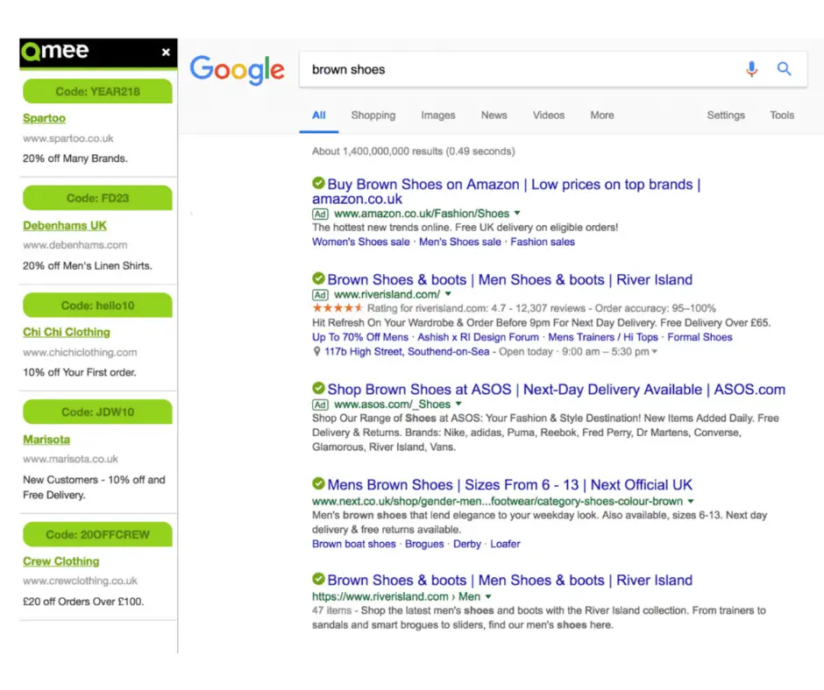Click the blue magnifier search icon

pos(784,69)
